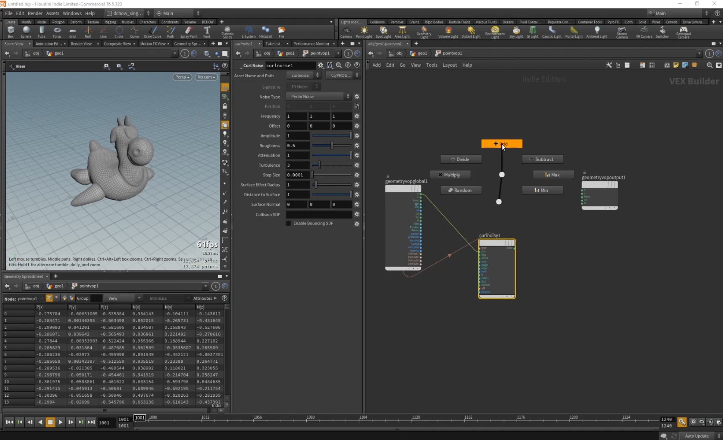Create a Metaball from the shelf
The image size is (723, 440).
265,32
